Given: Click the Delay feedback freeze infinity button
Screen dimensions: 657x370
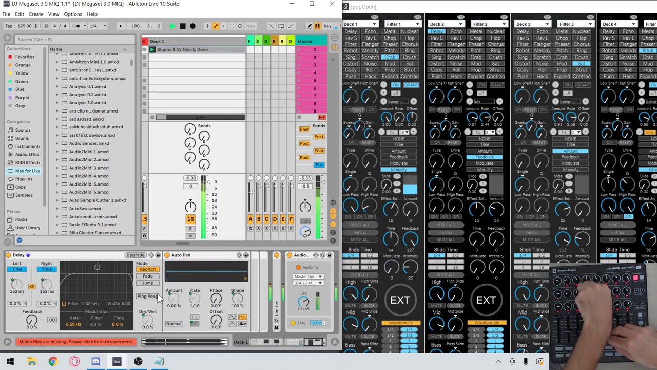Looking at the screenshot, I should coord(51,320).
